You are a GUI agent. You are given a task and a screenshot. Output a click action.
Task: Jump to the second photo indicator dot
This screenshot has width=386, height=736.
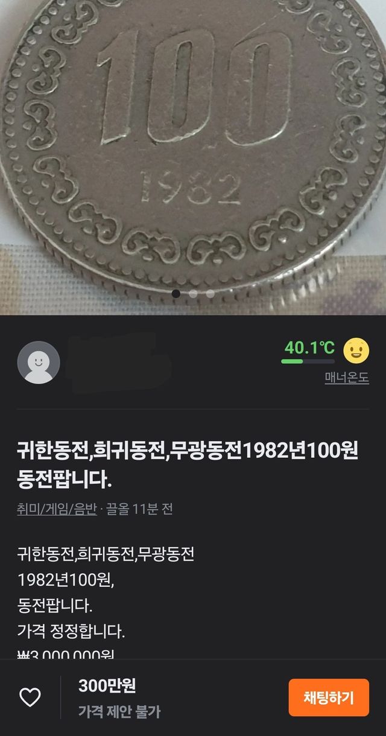coord(193,294)
